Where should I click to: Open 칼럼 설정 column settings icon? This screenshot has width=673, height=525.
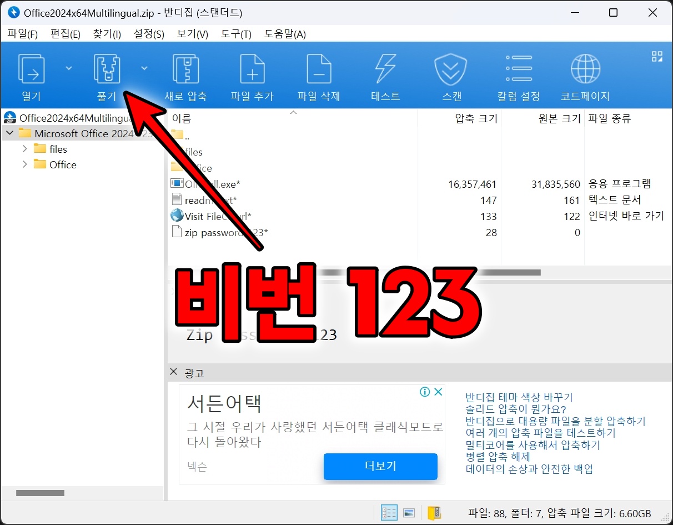[x=519, y=69]
